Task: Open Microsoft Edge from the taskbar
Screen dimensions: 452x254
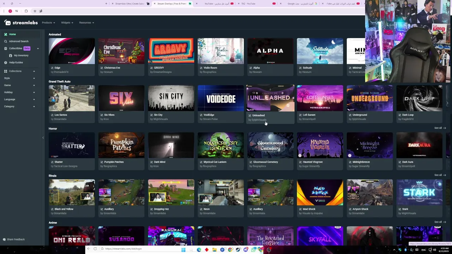Action: pyautogui.click(x=199, y=250)
